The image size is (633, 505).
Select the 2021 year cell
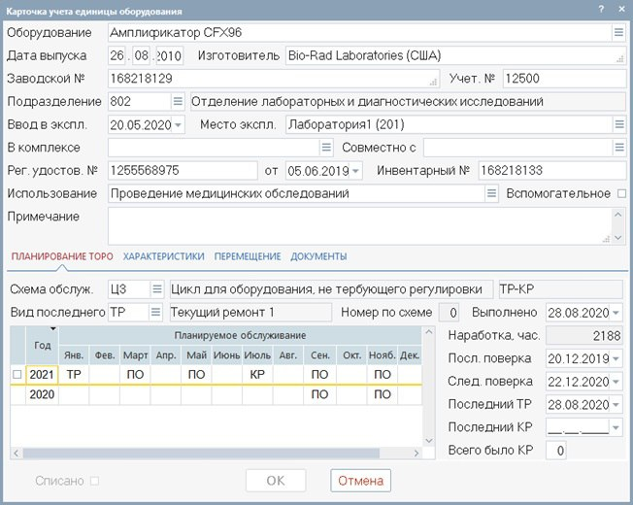point(43,375)
